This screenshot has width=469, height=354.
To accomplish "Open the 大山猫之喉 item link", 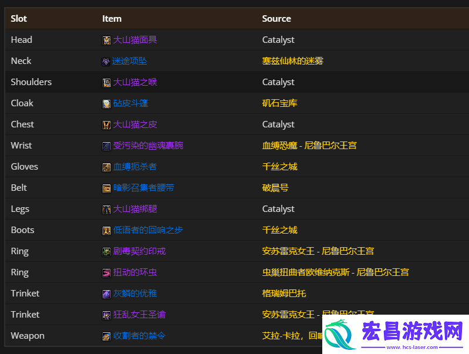I will click(135, 82).
